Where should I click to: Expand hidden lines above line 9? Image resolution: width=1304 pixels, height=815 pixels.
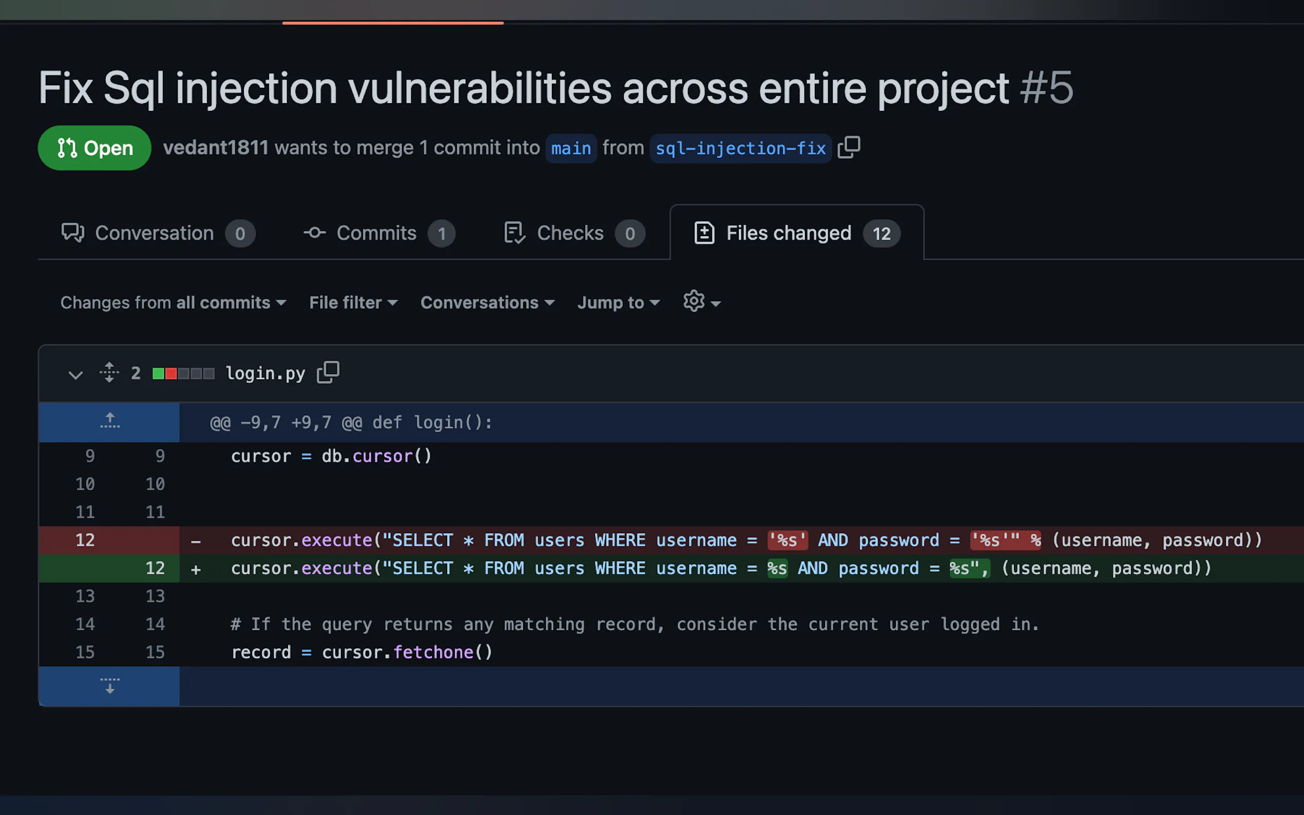[x=109, y=421]
